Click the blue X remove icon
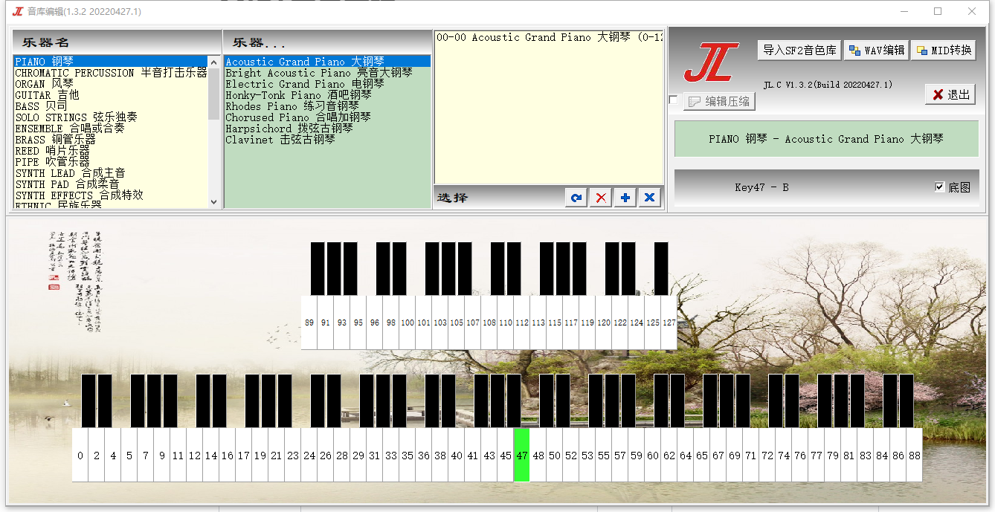Image resolution: width=995 pixels, height=512 pixels. [650, 198]
